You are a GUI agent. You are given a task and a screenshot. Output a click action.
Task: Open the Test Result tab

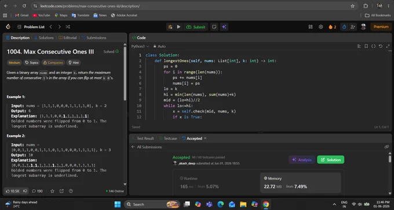(x=143, y=138)
